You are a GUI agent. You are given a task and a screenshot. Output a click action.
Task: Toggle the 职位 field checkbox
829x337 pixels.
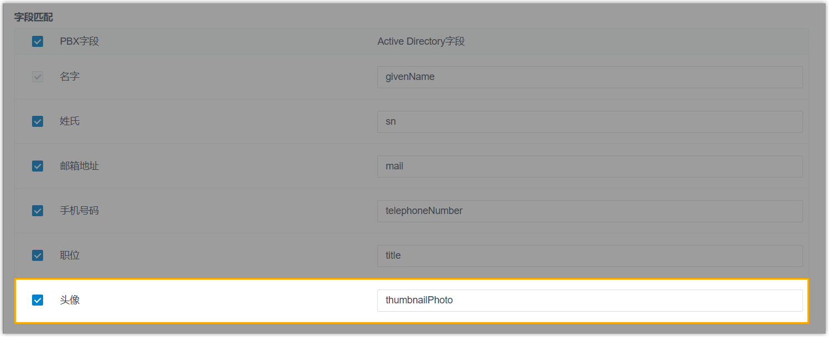coord(38,255)
